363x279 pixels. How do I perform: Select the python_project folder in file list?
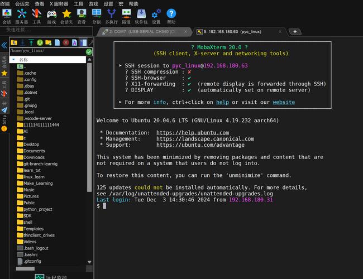37,209
